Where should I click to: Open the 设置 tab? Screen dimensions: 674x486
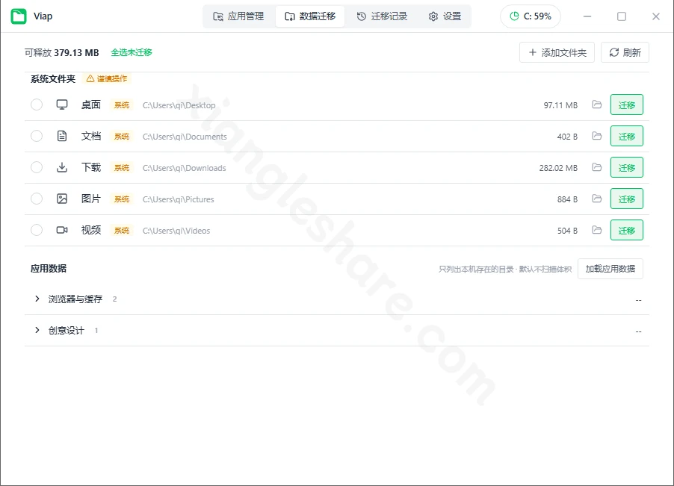[445, 16]
